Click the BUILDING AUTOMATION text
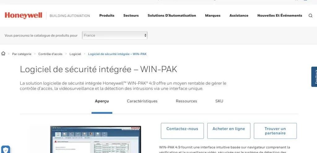The height and width of the screenshot is (153, 317). [70, 16]
